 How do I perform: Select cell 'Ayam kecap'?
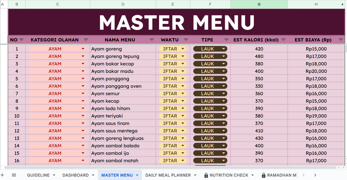coord(123,101)
